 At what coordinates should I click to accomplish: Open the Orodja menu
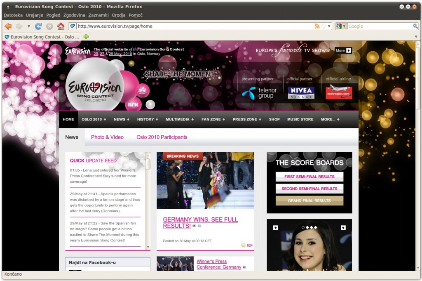(x=119, y=15)
